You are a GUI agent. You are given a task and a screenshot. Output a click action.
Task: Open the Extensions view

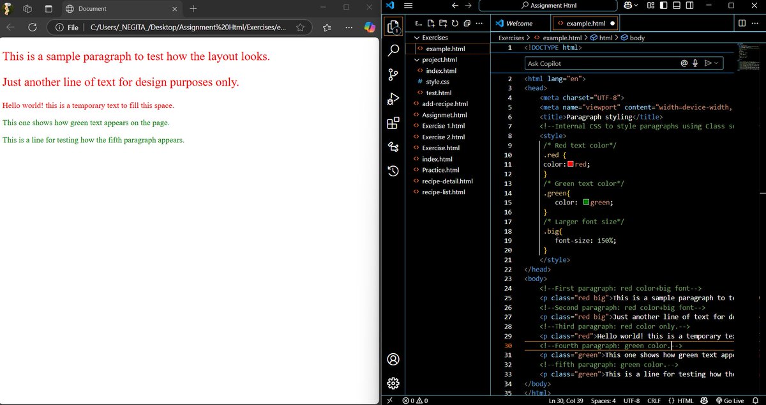tap(393, 123)
